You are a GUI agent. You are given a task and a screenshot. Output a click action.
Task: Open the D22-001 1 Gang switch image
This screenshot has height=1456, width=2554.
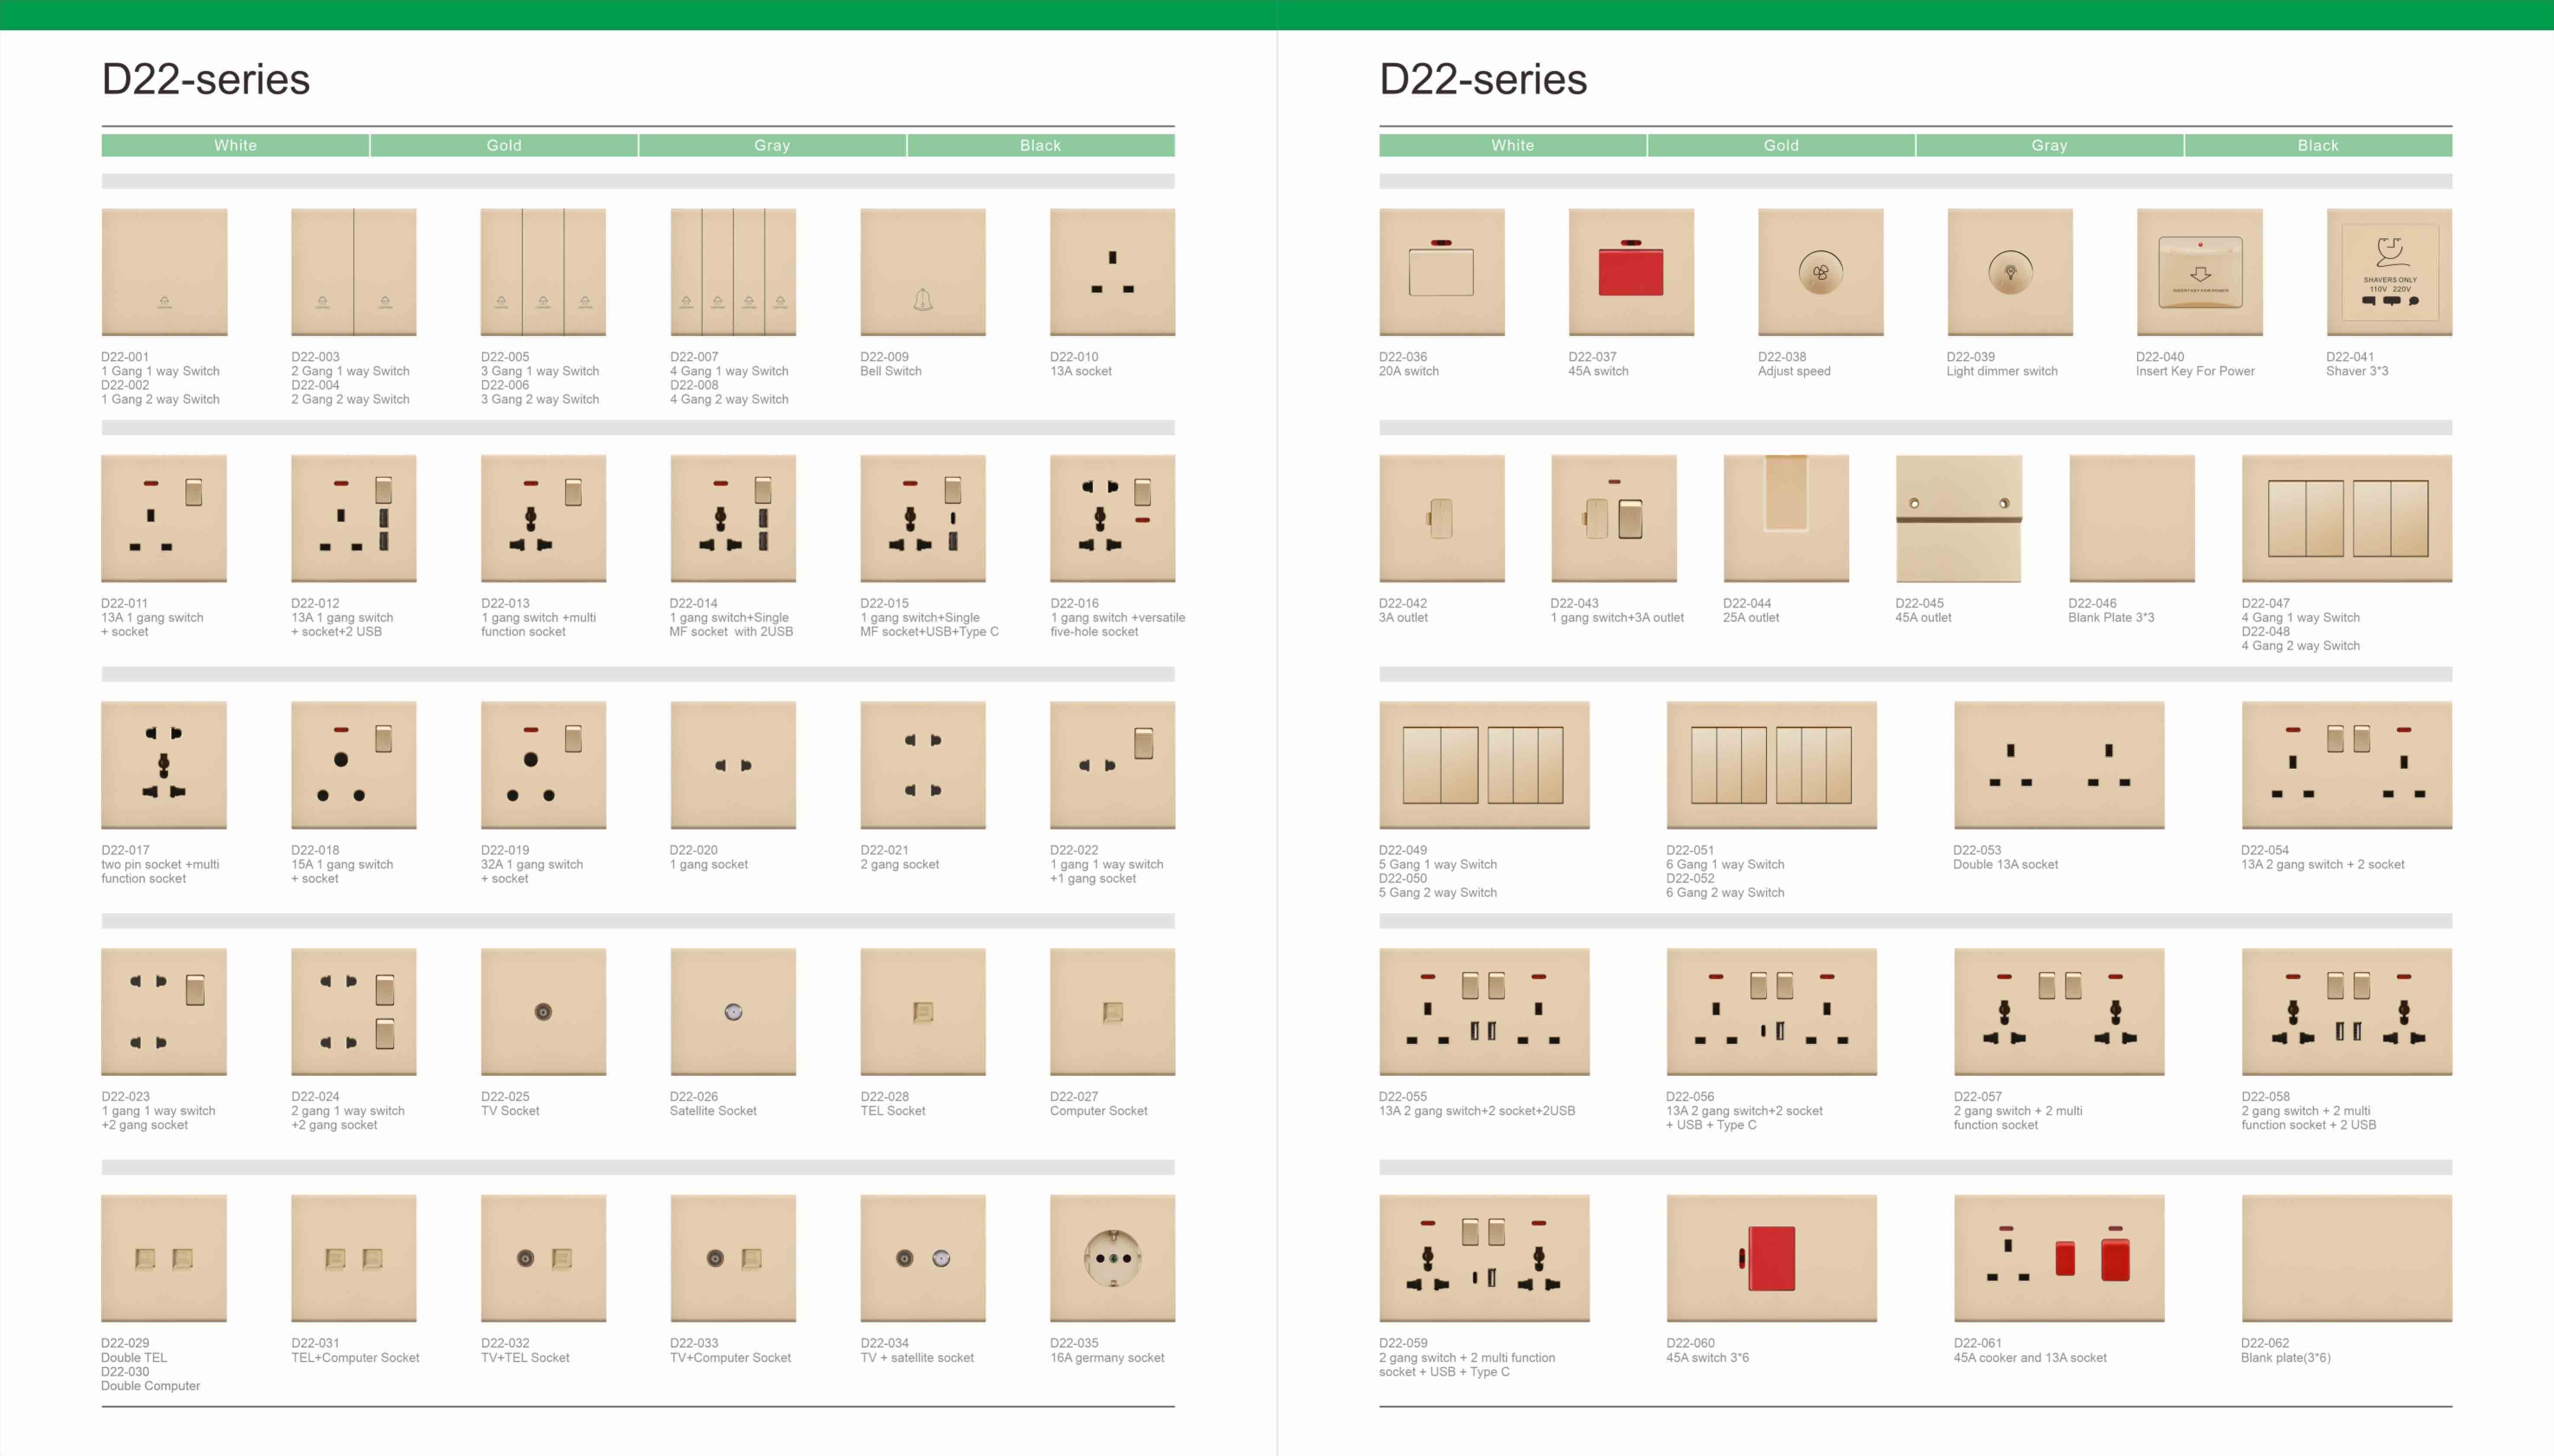coord(164,272)
